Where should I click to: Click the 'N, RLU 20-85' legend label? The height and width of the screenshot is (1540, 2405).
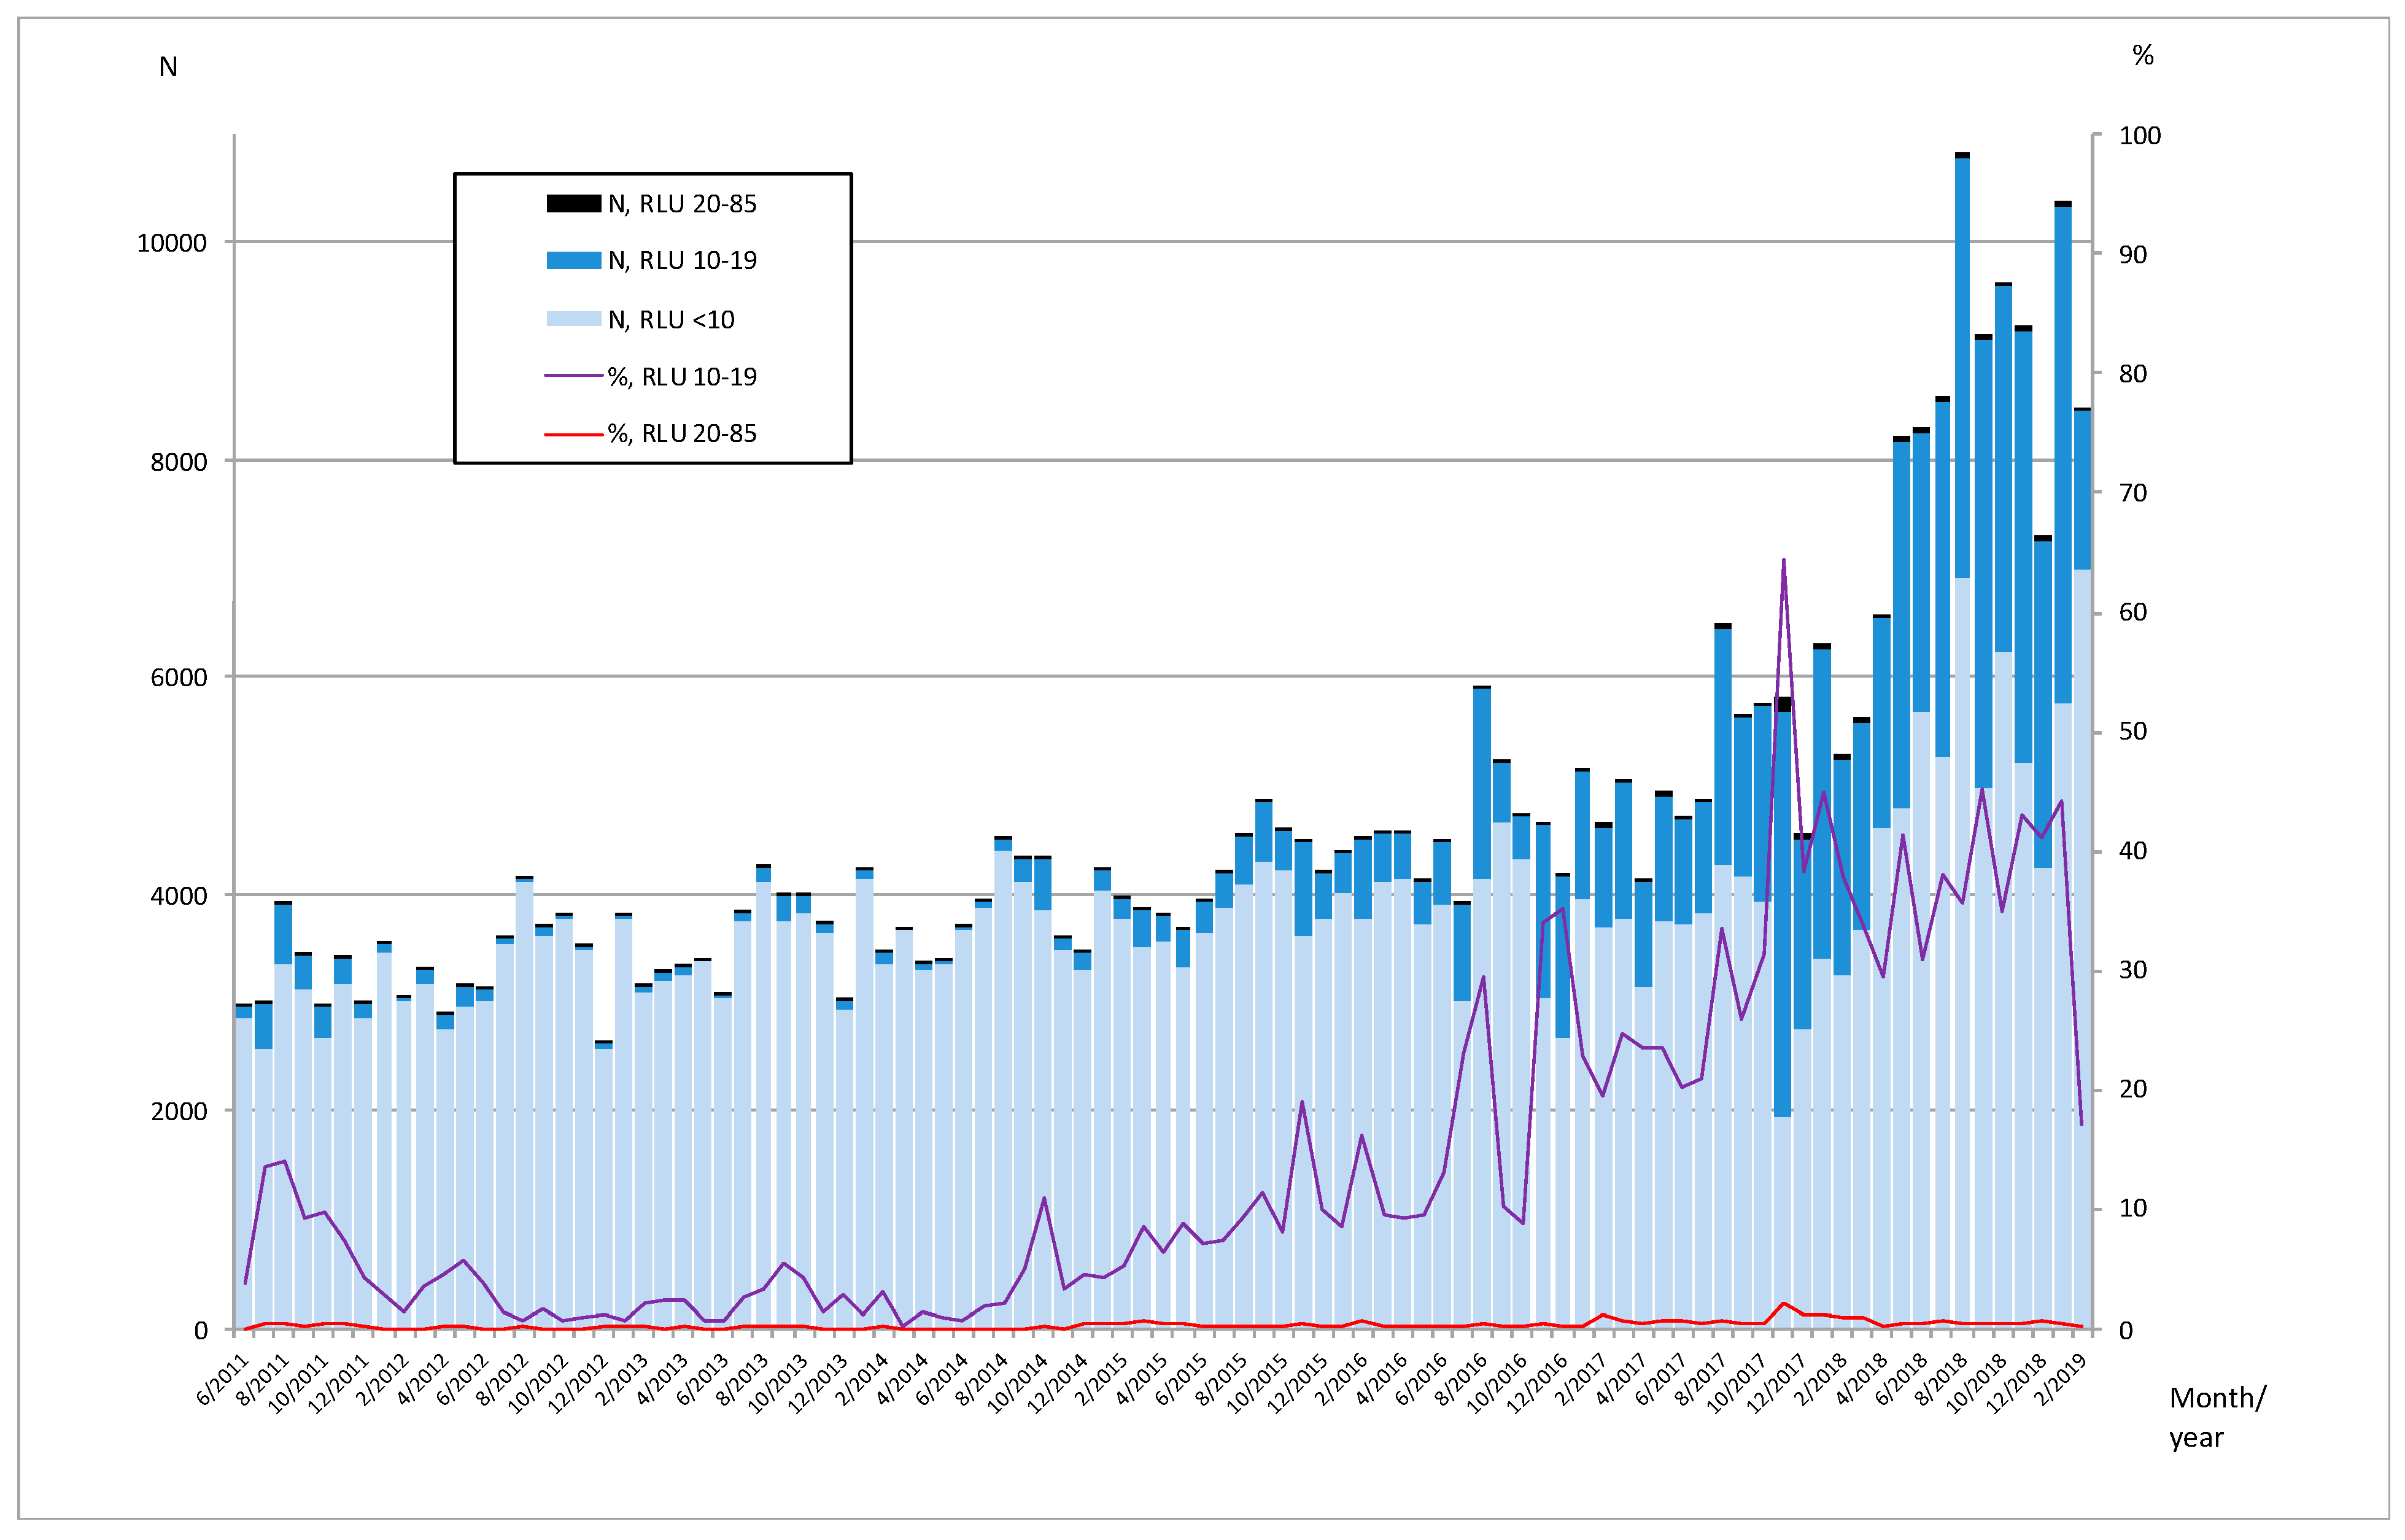pos(682,204)
